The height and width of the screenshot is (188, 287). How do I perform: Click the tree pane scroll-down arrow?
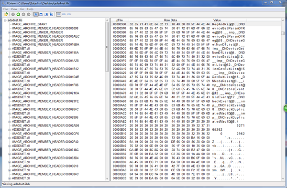(107, 179)
